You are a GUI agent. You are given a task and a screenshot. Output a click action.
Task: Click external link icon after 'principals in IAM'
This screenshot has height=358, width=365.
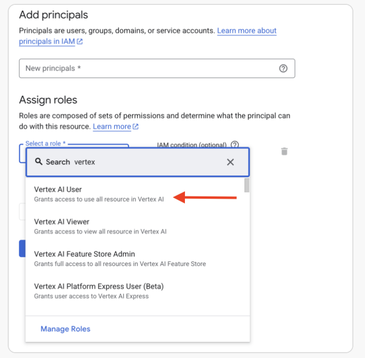pos(80,42)
